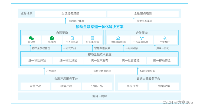The height and width of the screenshot is (107, 197).
Task: Select the 风控决策 box
Action: [x=133, y=86]
